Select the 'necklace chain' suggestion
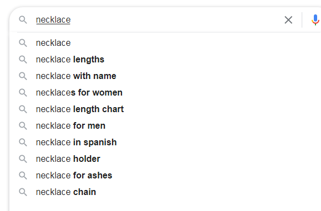The width and height of the screenshot is (321, 211). (165, 192)
